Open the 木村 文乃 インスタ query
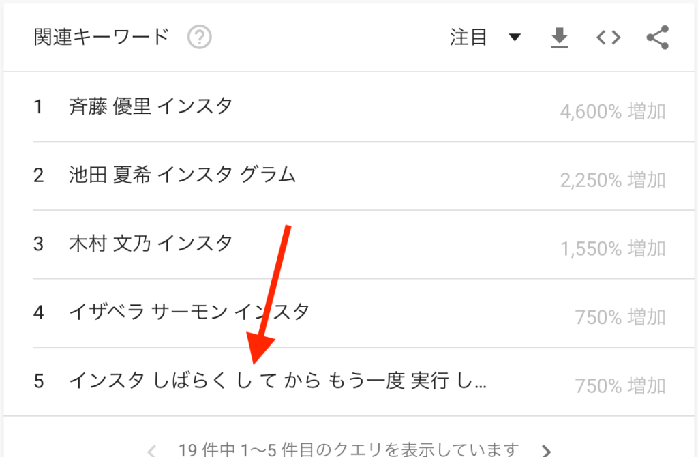Viewport: 698px width, 457px height. click(x=151, y=244)
